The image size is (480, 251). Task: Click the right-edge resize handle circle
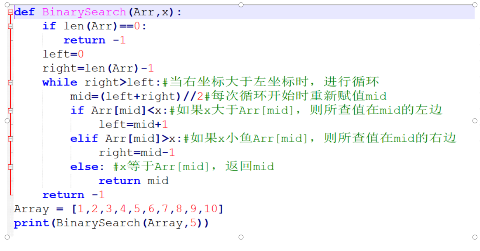(x=475, y=121)
